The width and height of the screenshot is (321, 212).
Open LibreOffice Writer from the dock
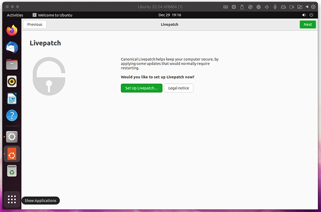12,99
